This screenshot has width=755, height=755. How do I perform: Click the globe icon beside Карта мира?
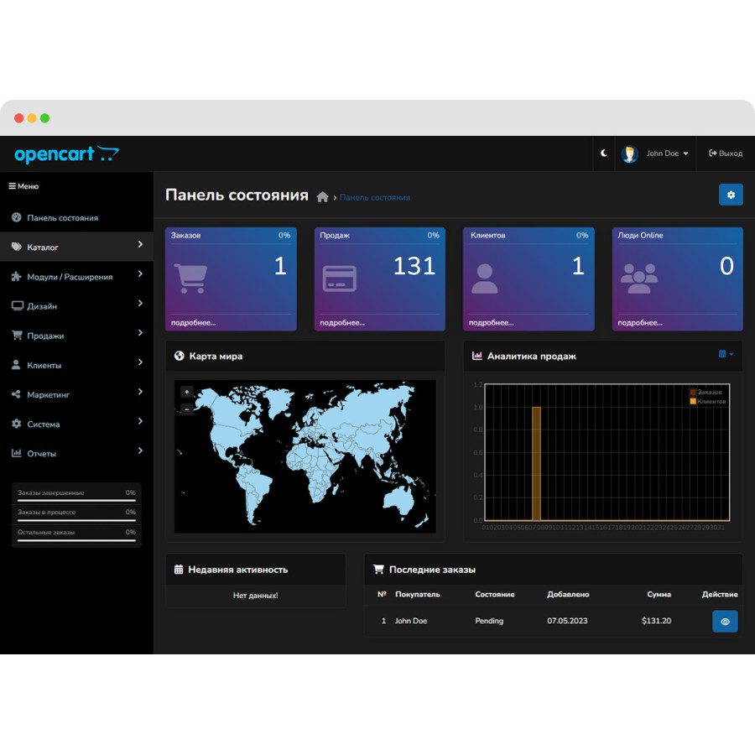coord(180,356)
